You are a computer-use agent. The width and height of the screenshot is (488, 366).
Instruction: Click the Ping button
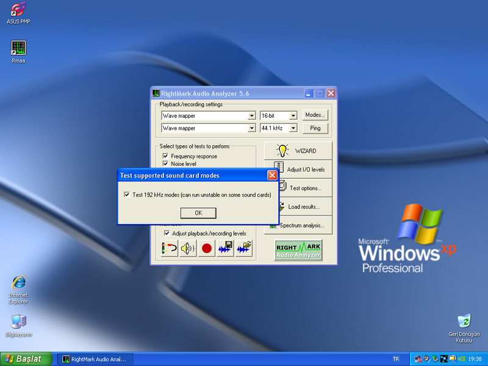tap(315, 128)
